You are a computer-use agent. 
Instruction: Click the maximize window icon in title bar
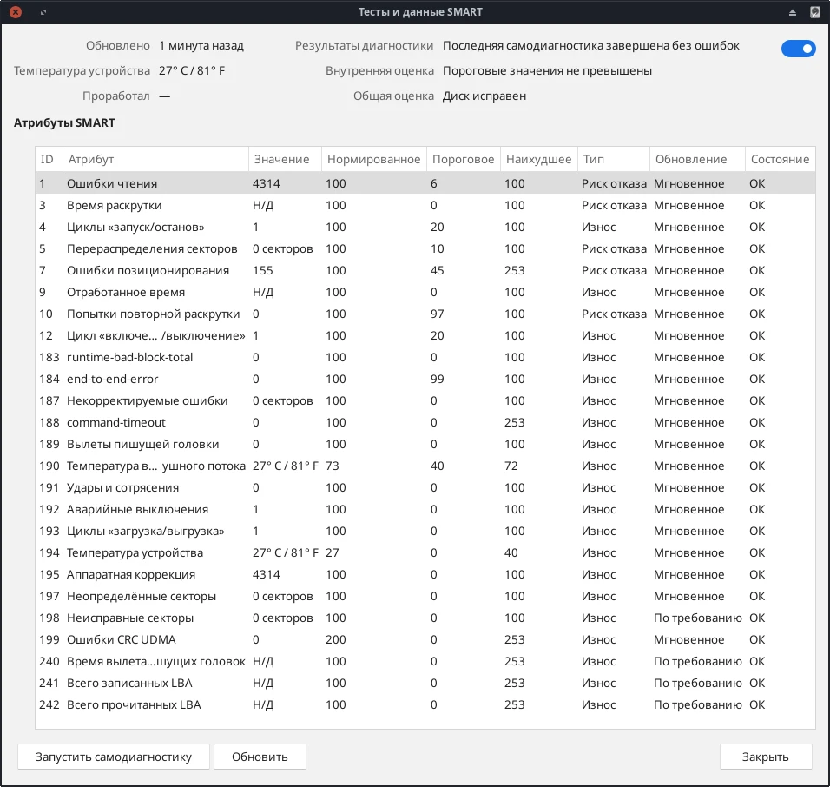tap(43, 11)
